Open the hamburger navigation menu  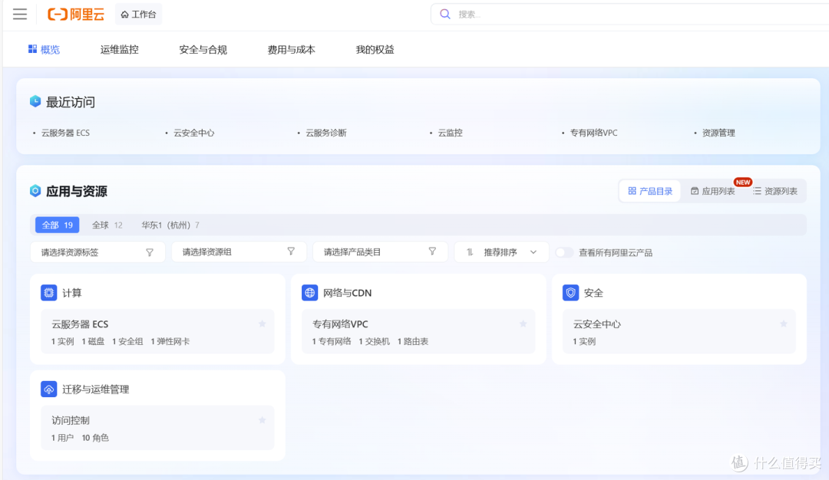[x=20, y=15]
